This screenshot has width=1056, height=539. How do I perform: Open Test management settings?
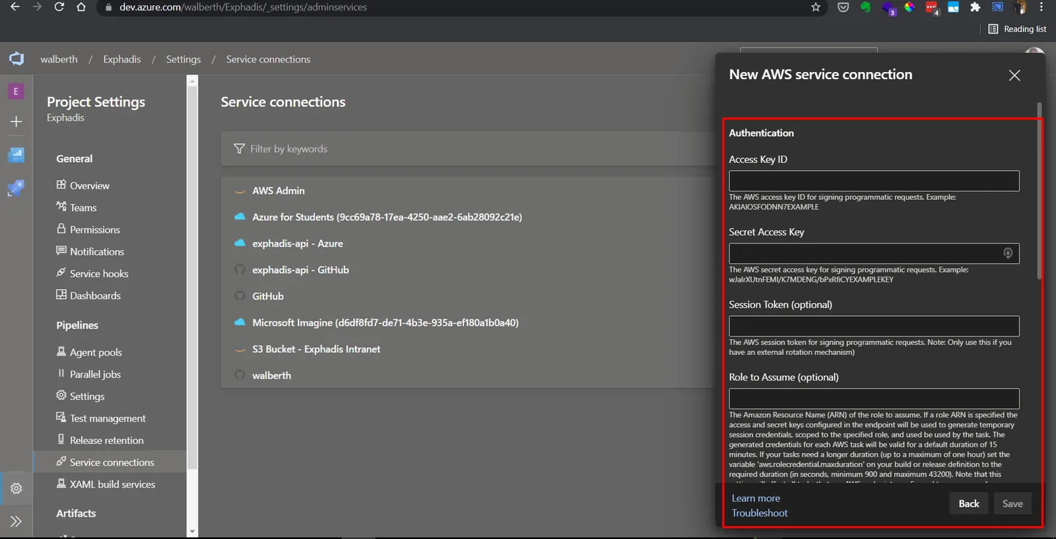(x=108, y=418)
